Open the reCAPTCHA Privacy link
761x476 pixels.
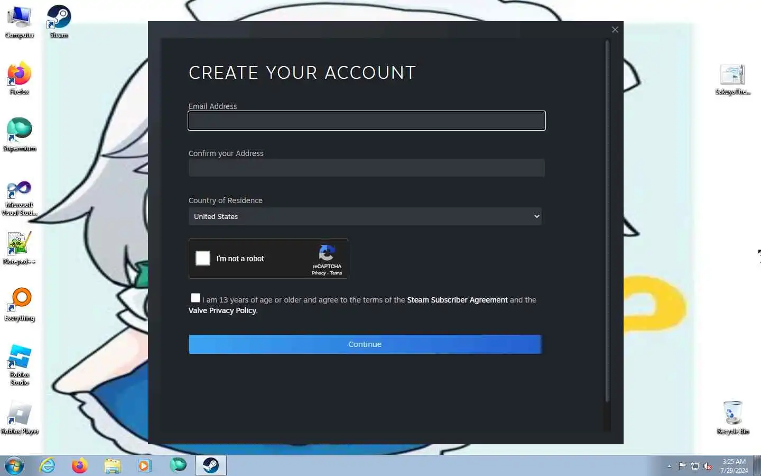pyautogui.click(x=318, y=273)
